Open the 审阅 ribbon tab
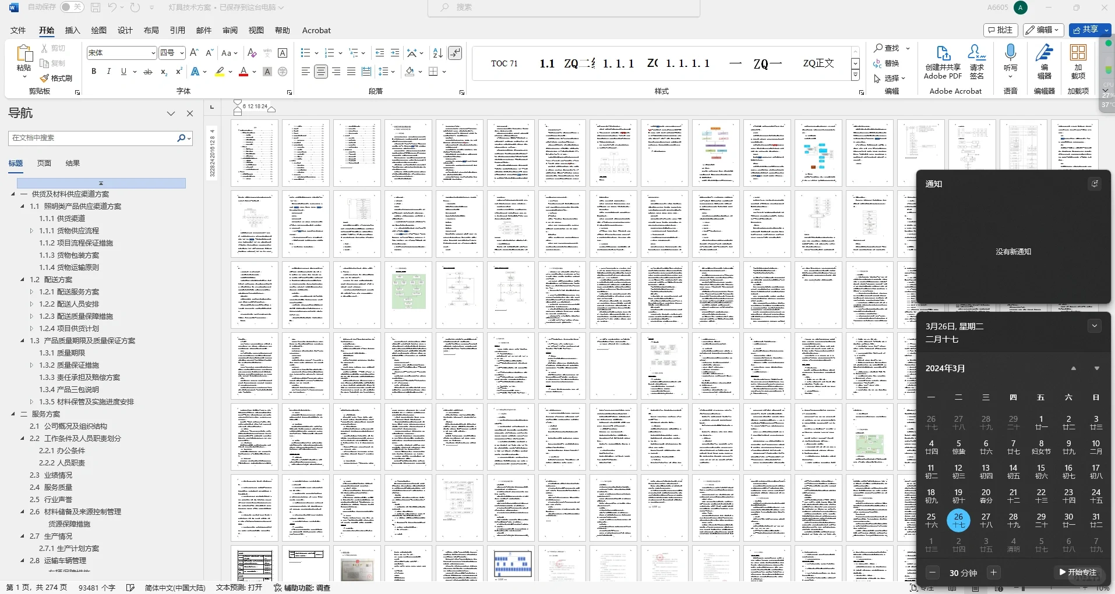1115x594 pixels. pos(230,30)
